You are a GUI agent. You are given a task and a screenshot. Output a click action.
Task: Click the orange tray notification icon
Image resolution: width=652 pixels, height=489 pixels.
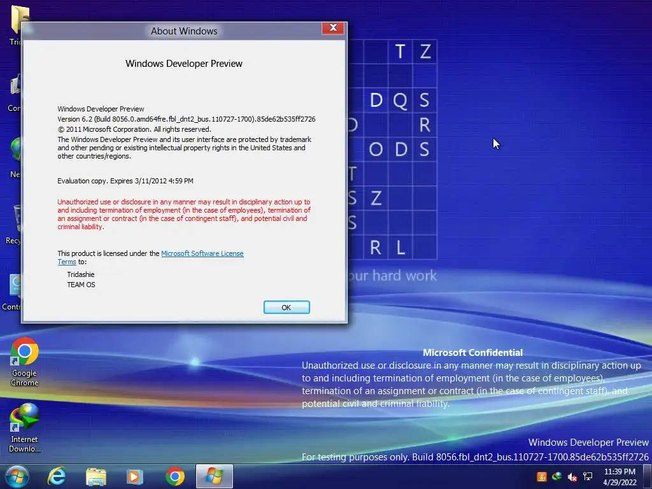541,476
